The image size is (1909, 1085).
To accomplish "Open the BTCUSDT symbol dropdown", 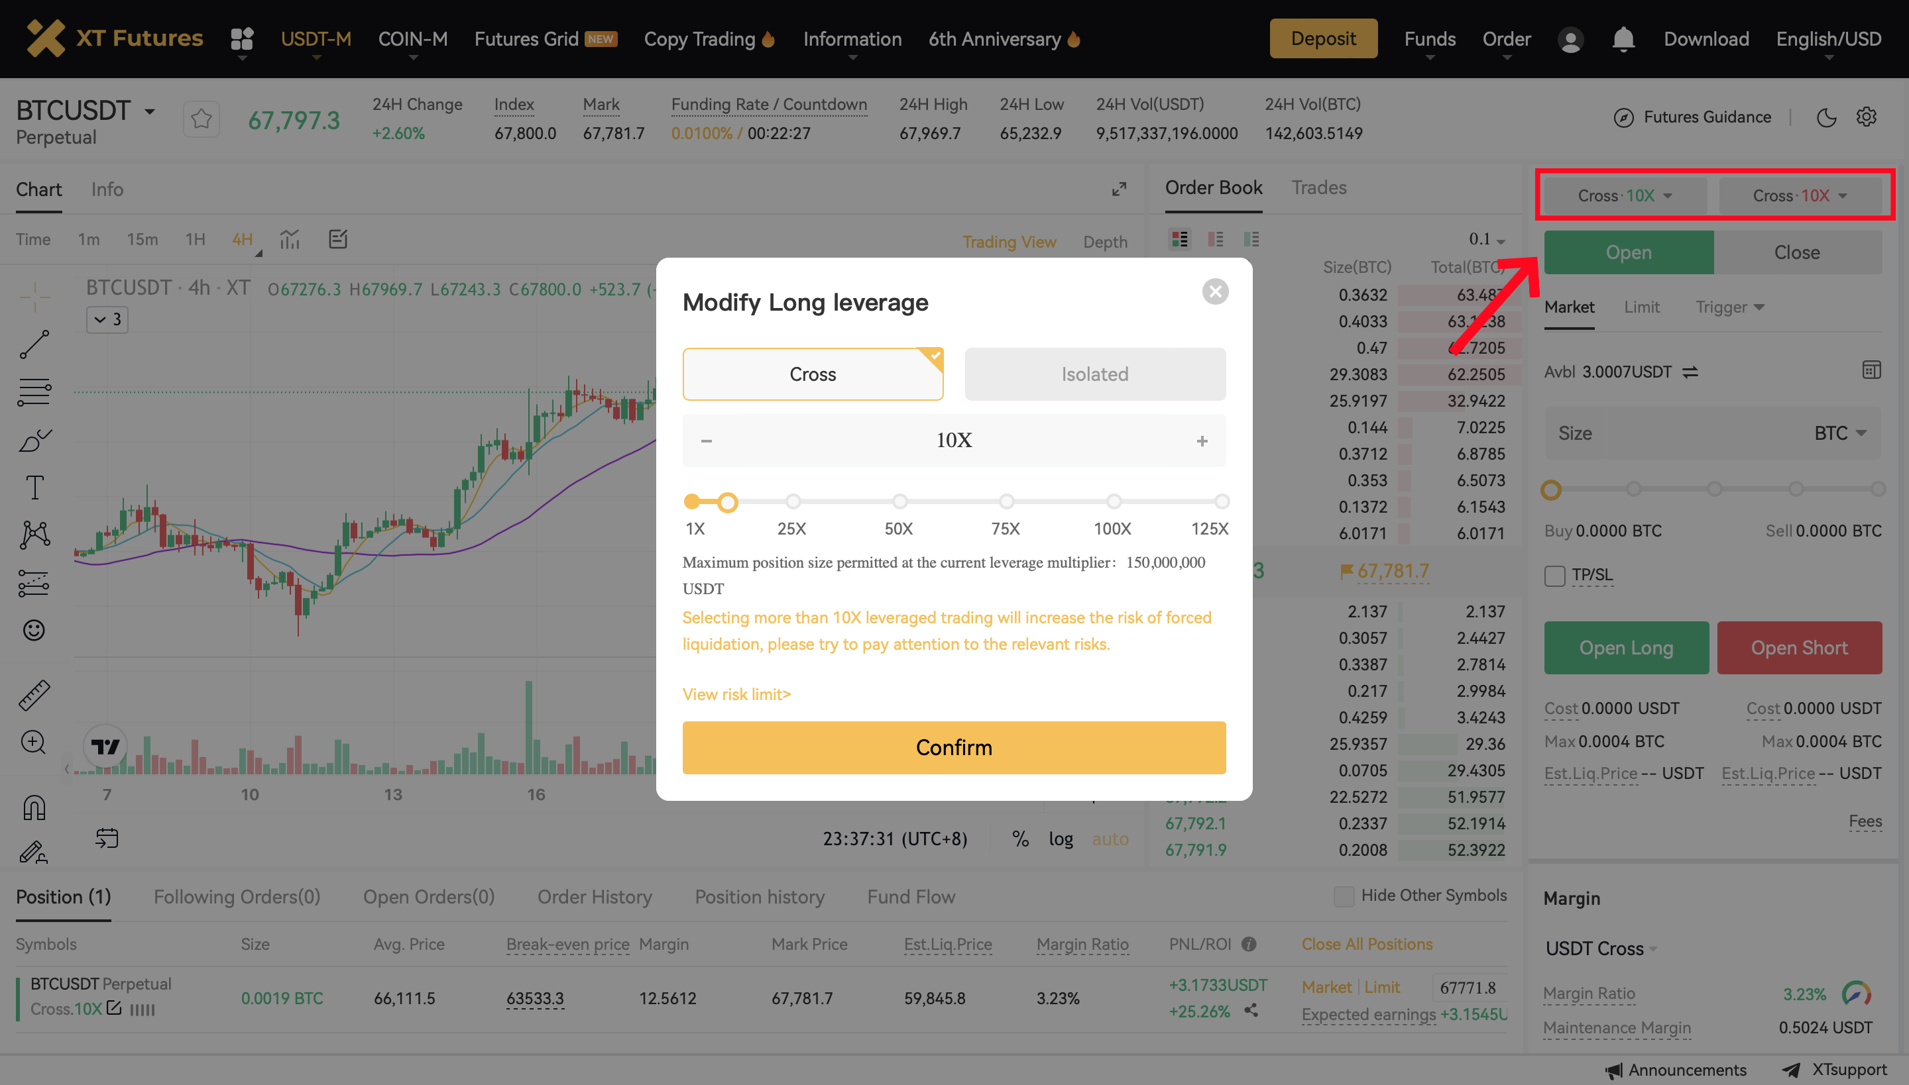I will pos(149,112).
